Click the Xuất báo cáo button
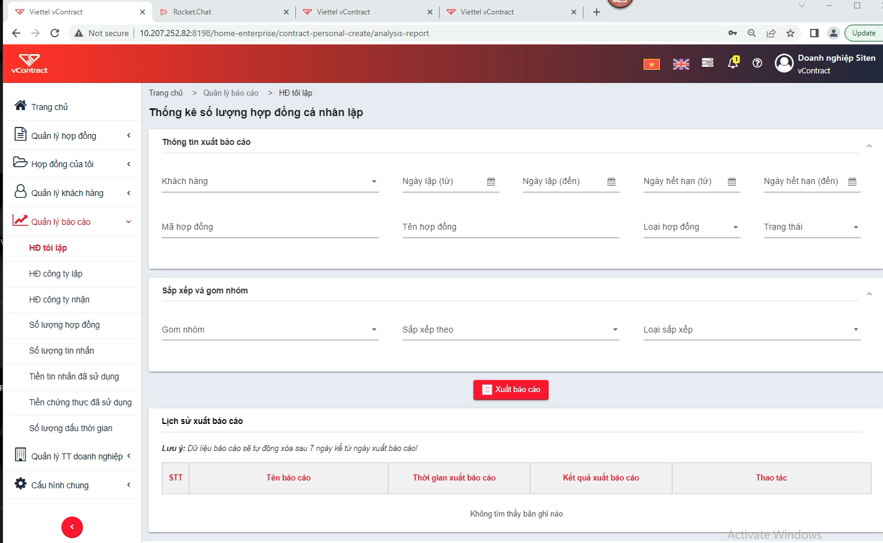This screenshot has width=883, height=543. tap(511, 390)
